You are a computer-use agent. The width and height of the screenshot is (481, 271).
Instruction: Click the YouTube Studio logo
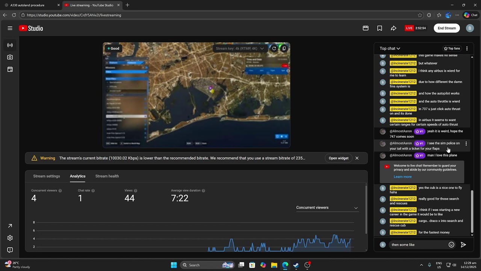(31, 28)
